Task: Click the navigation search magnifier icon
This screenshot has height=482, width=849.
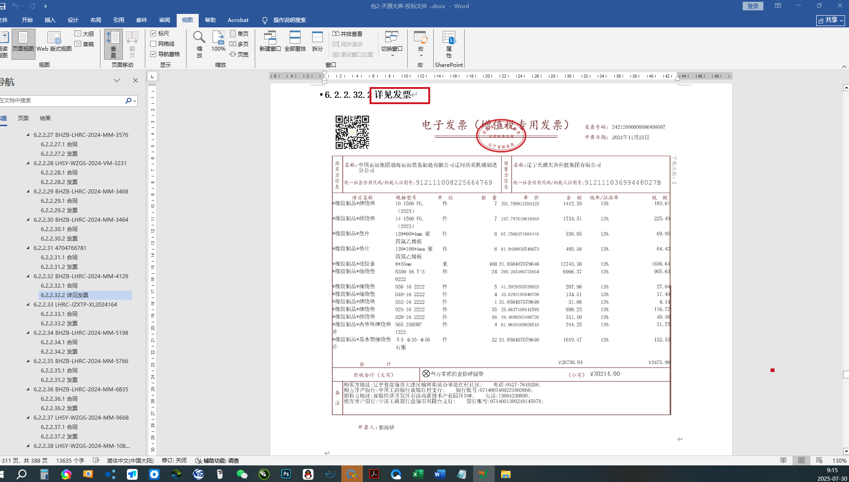Action: point(128,101)
